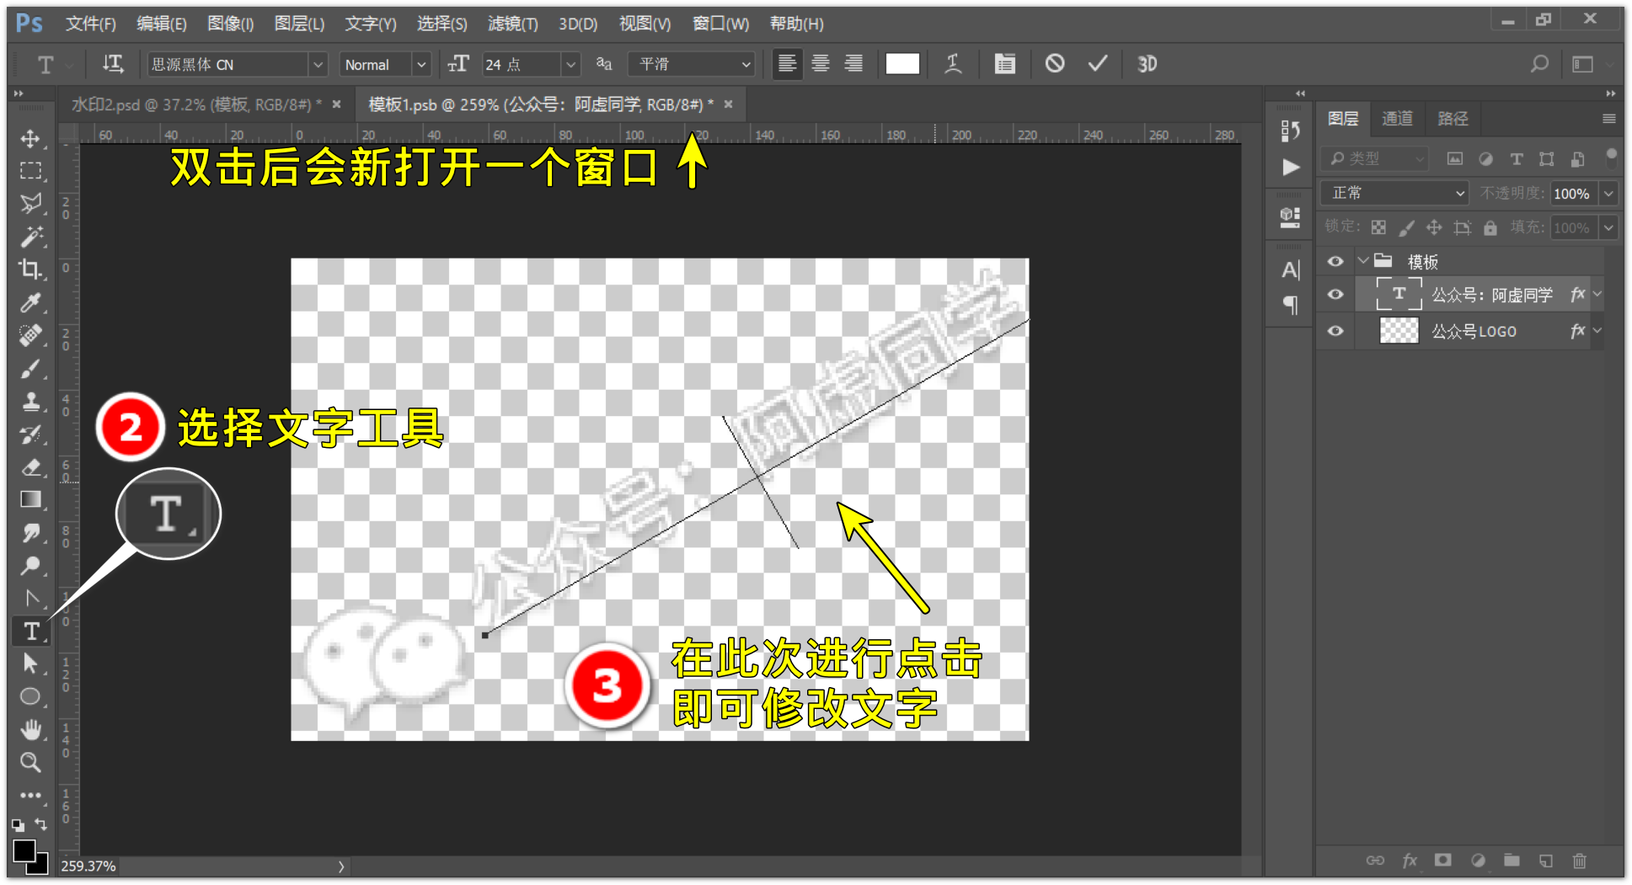Open the font family dropdown 思源黑体 CN
The width and height of the screenshot is (1632, 885).
coord(318,64)
